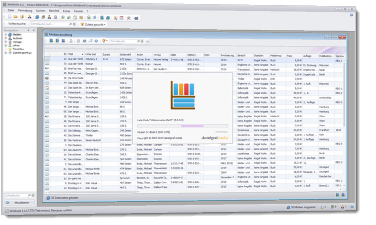The width and height of the screenshot is (376, 225).
Task: Expand the Zuletzt geöffnet tree node
Action: [x=6, y=53]
